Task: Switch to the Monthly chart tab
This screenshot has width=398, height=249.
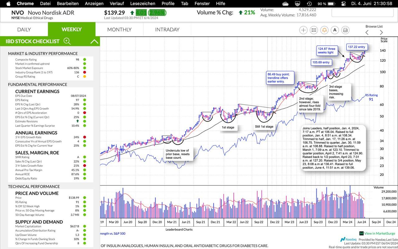Action: (119, 30)
